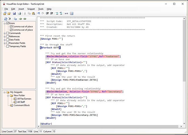The height and width of the screenshot is (135, 188).
Task: Click the a-b replace icon
Action: coord(66,13)
